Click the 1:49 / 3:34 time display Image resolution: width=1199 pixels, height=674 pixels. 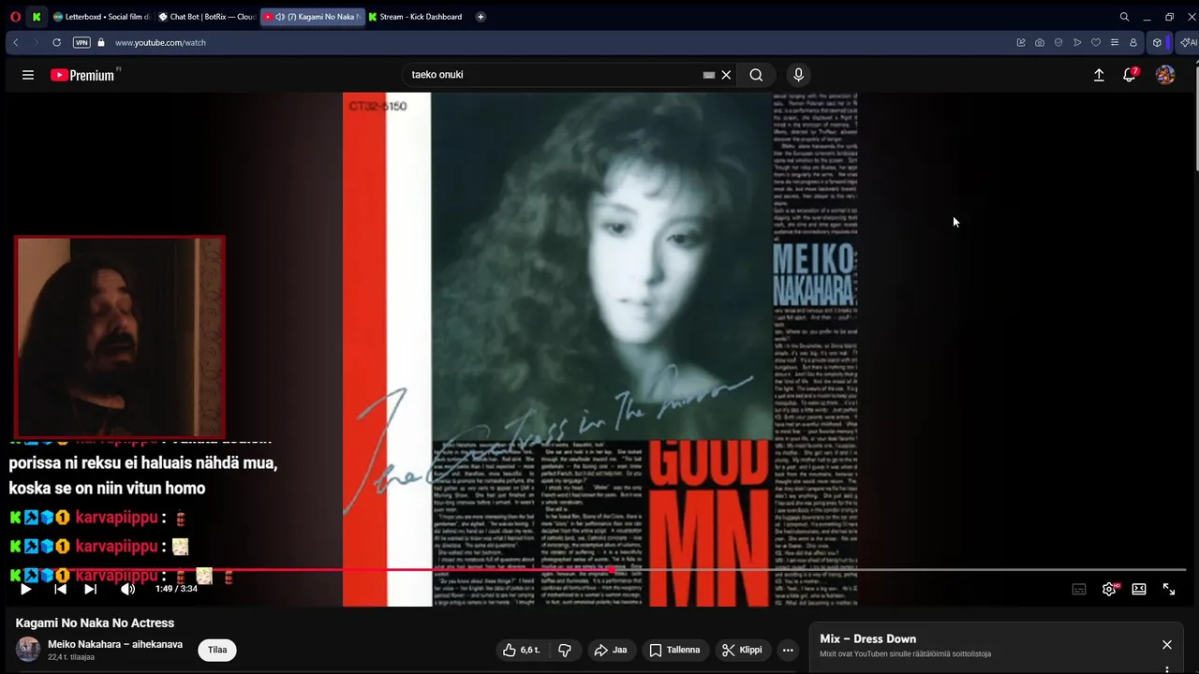tap(176, 589)
